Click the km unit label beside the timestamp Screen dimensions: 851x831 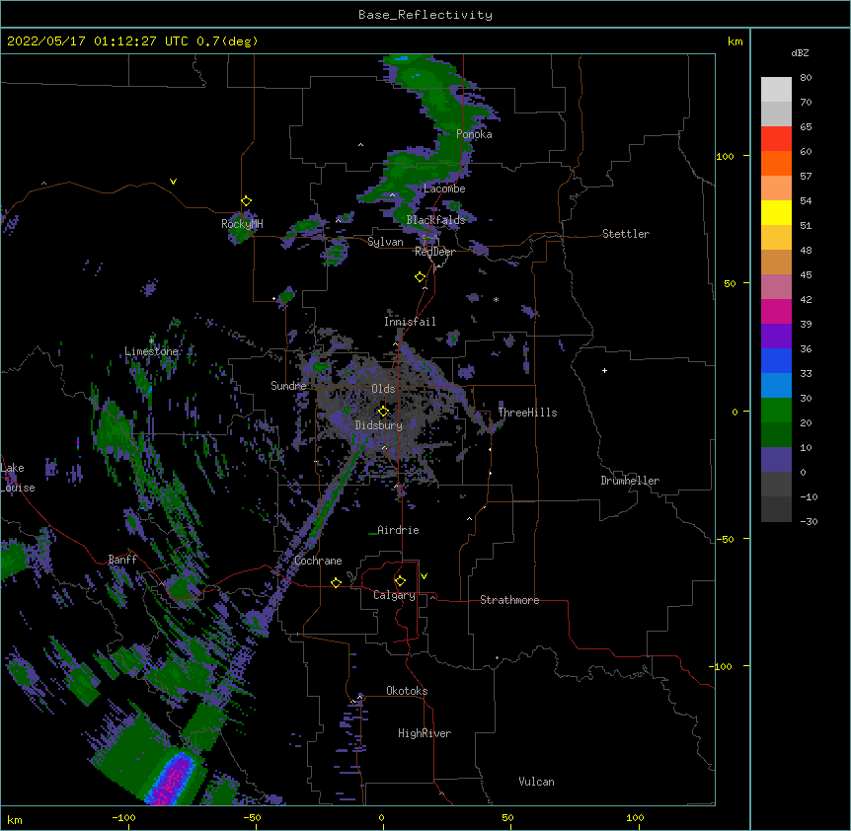[x=735, y=41]
